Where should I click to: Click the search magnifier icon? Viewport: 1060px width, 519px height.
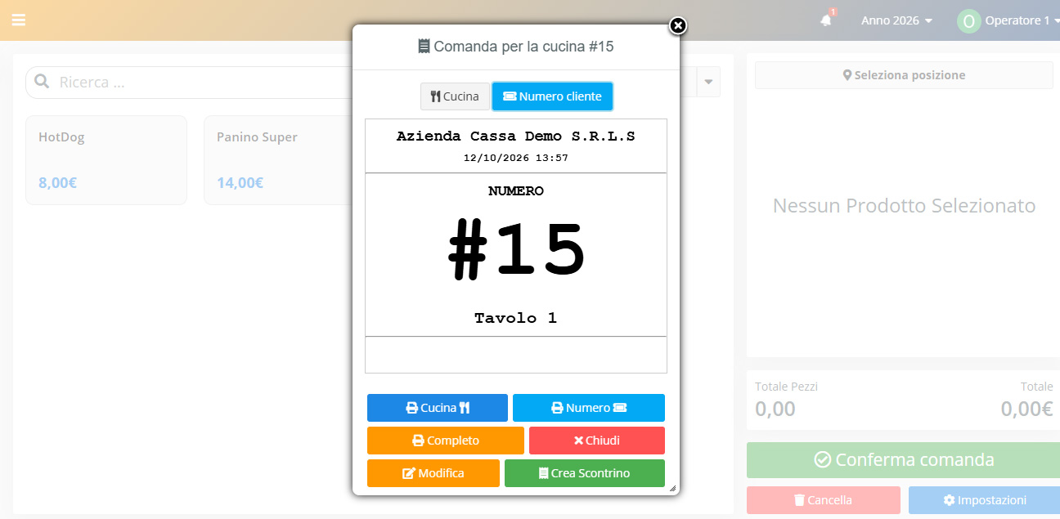41,83
